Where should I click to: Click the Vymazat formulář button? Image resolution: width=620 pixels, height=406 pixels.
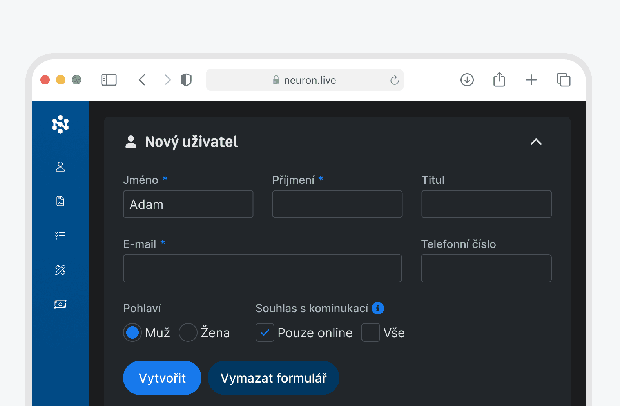[273, 378]
